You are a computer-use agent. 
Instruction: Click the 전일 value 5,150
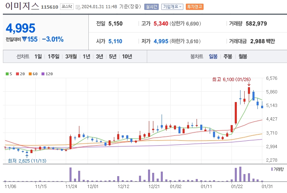pyautogui.click(x=116, y=23)
